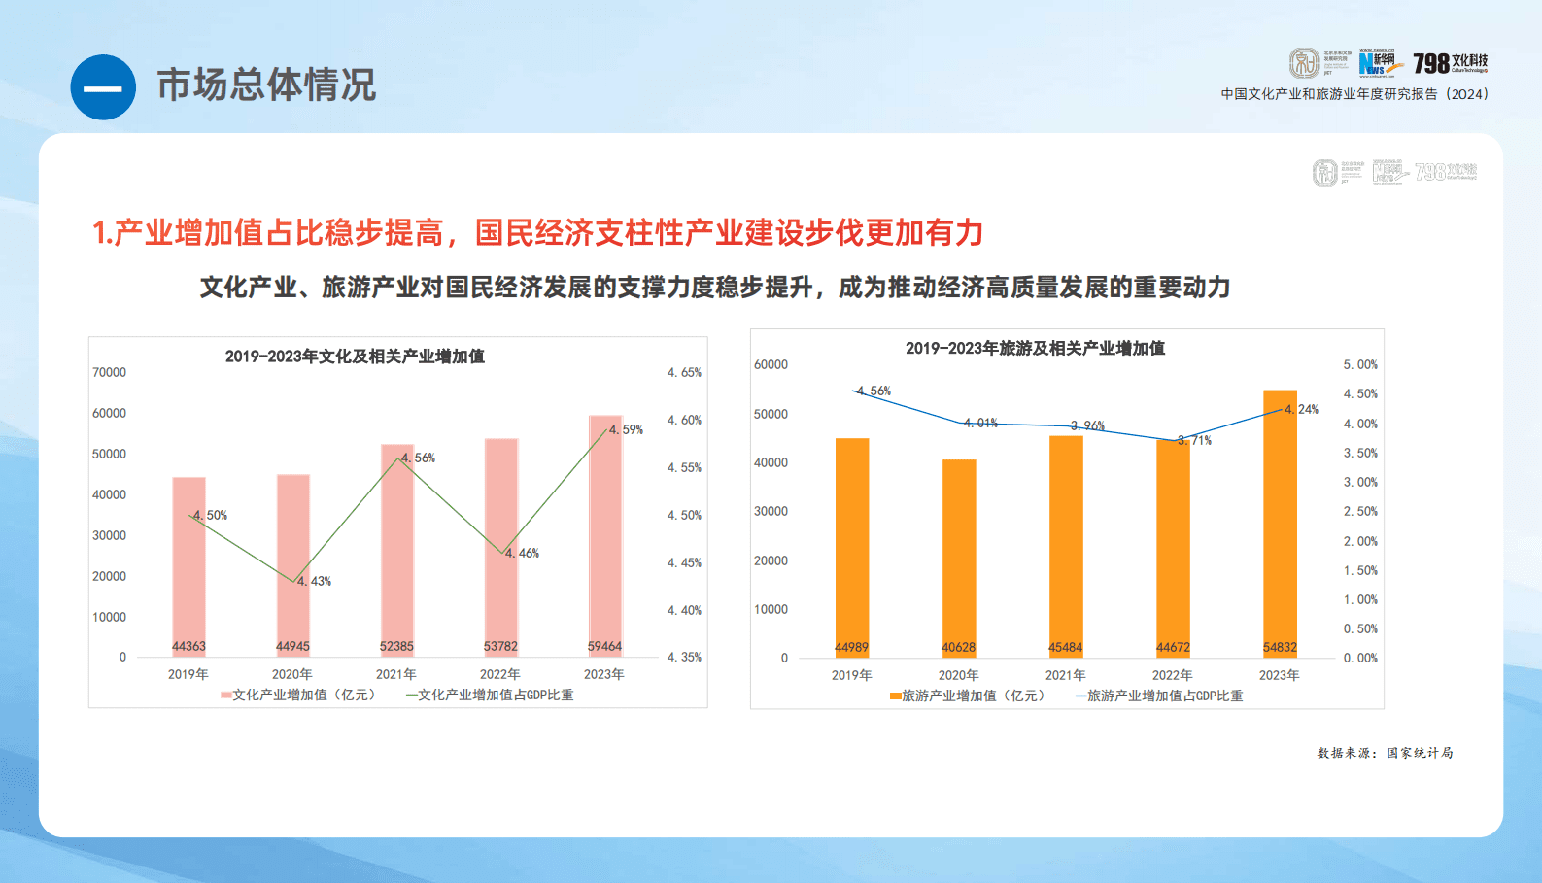Viewport: 1542px width, 883px height.
Task: Click the 4.56% data label in tourism chart
Action: [x=874, y=391]
